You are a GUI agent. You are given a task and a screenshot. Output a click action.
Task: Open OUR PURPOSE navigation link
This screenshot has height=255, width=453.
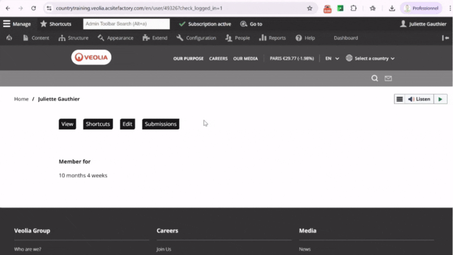[x=189, y=58]
